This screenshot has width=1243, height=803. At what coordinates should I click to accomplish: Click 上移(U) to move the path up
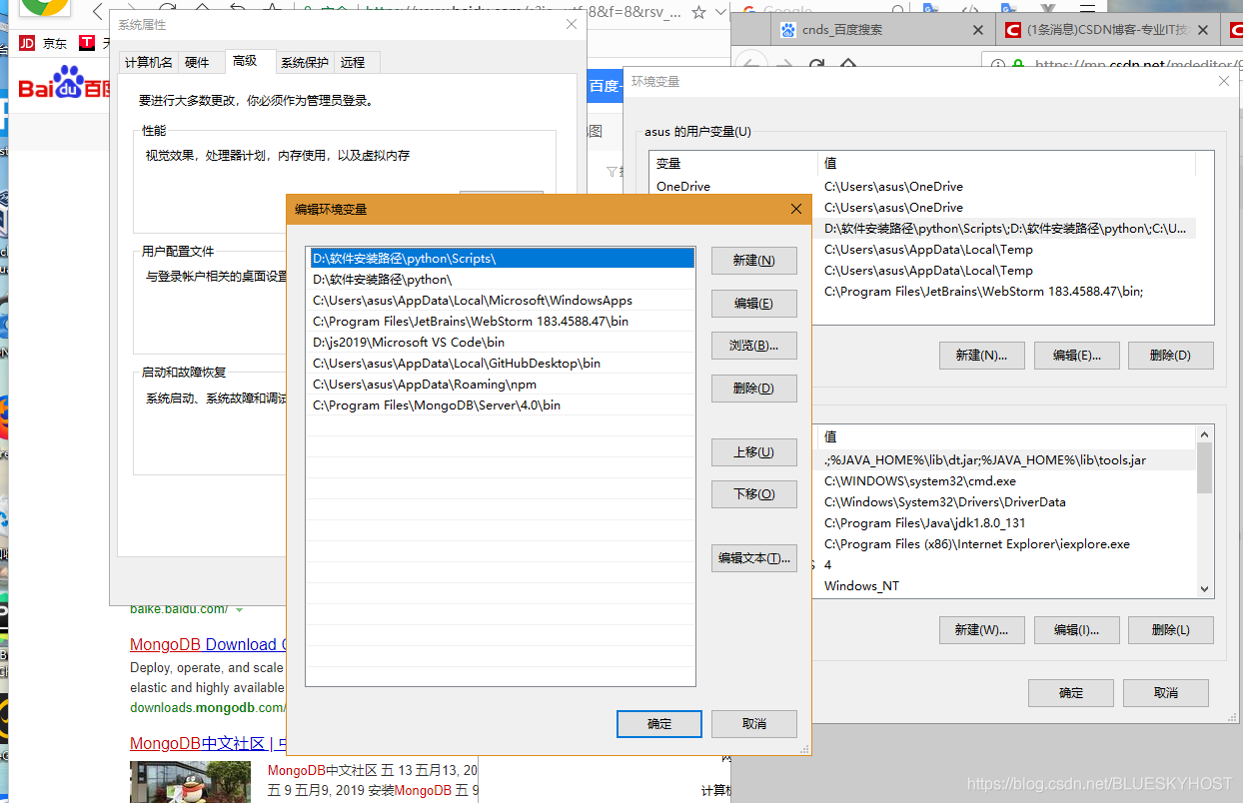(x=753, y=452)
